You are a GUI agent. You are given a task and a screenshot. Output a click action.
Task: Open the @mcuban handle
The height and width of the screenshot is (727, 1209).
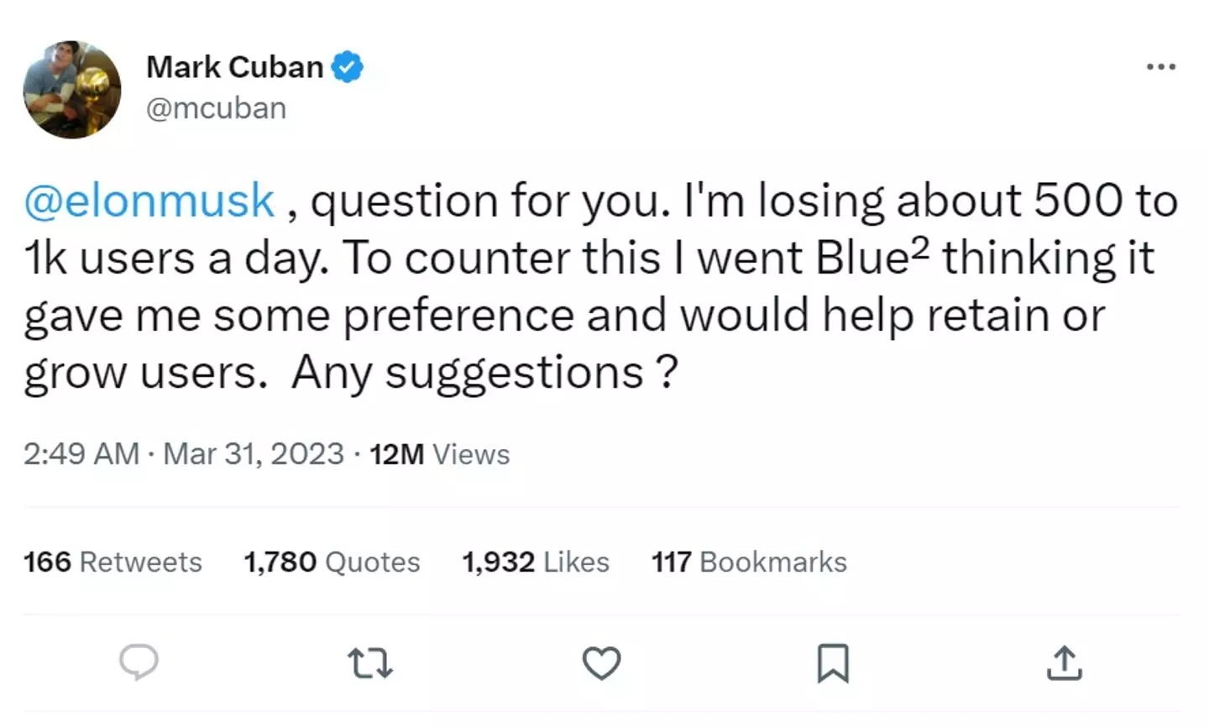216,108
